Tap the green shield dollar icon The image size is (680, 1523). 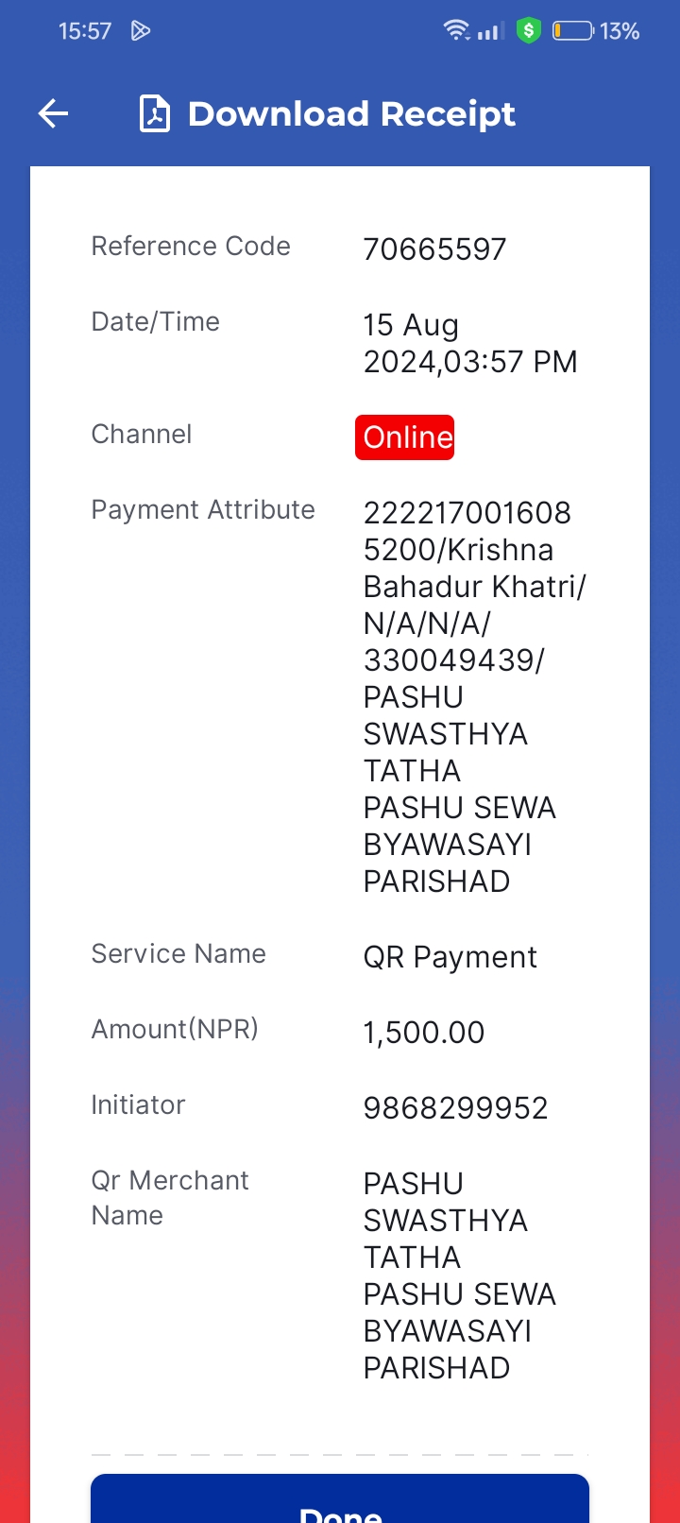click(529, 31)
